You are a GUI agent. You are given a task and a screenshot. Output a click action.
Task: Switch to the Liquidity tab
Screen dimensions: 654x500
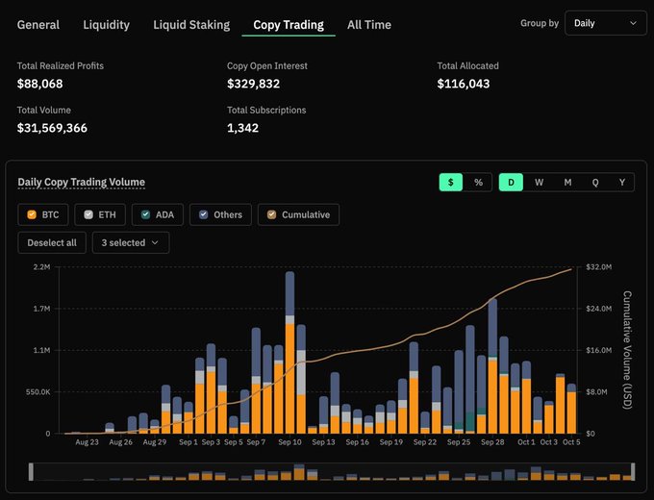tap(107, 25)
